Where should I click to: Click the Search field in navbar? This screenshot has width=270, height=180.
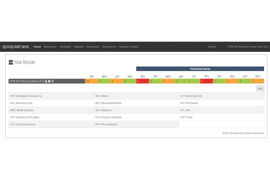pos(212,47)
